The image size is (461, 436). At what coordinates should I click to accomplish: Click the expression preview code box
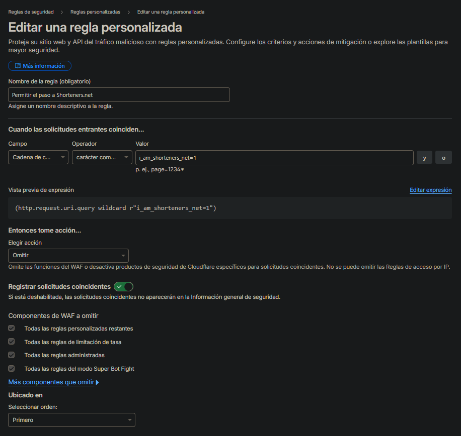pyautogui.click(x=230, y=208)
